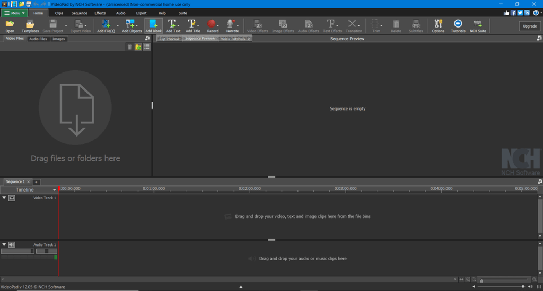
Task: Click the timeline zoom in magnifier
Action: 535,279
